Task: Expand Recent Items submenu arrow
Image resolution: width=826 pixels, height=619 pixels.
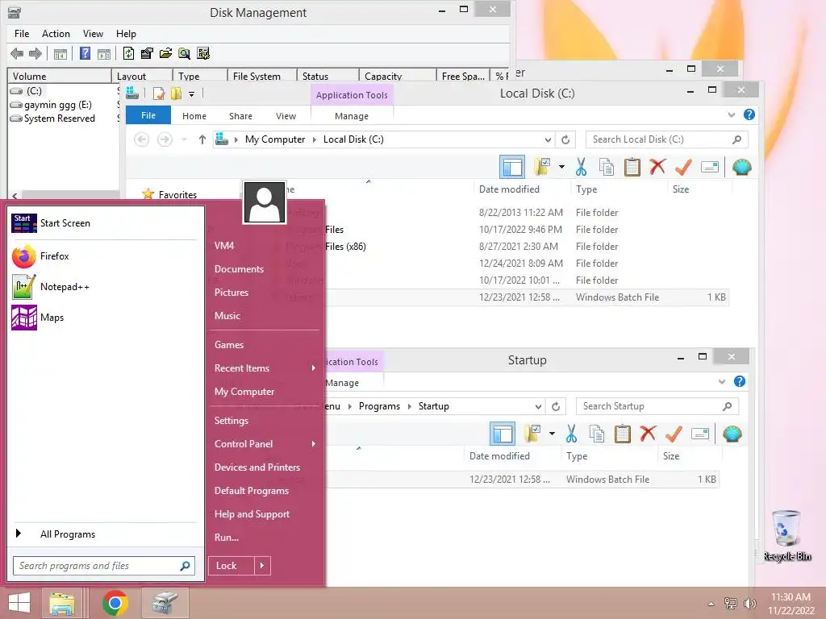Action: 314,368
